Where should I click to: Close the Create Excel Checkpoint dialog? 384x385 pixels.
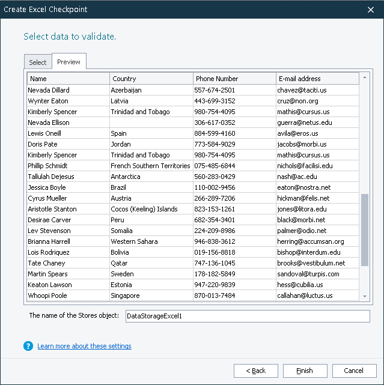tap(370, 9)
